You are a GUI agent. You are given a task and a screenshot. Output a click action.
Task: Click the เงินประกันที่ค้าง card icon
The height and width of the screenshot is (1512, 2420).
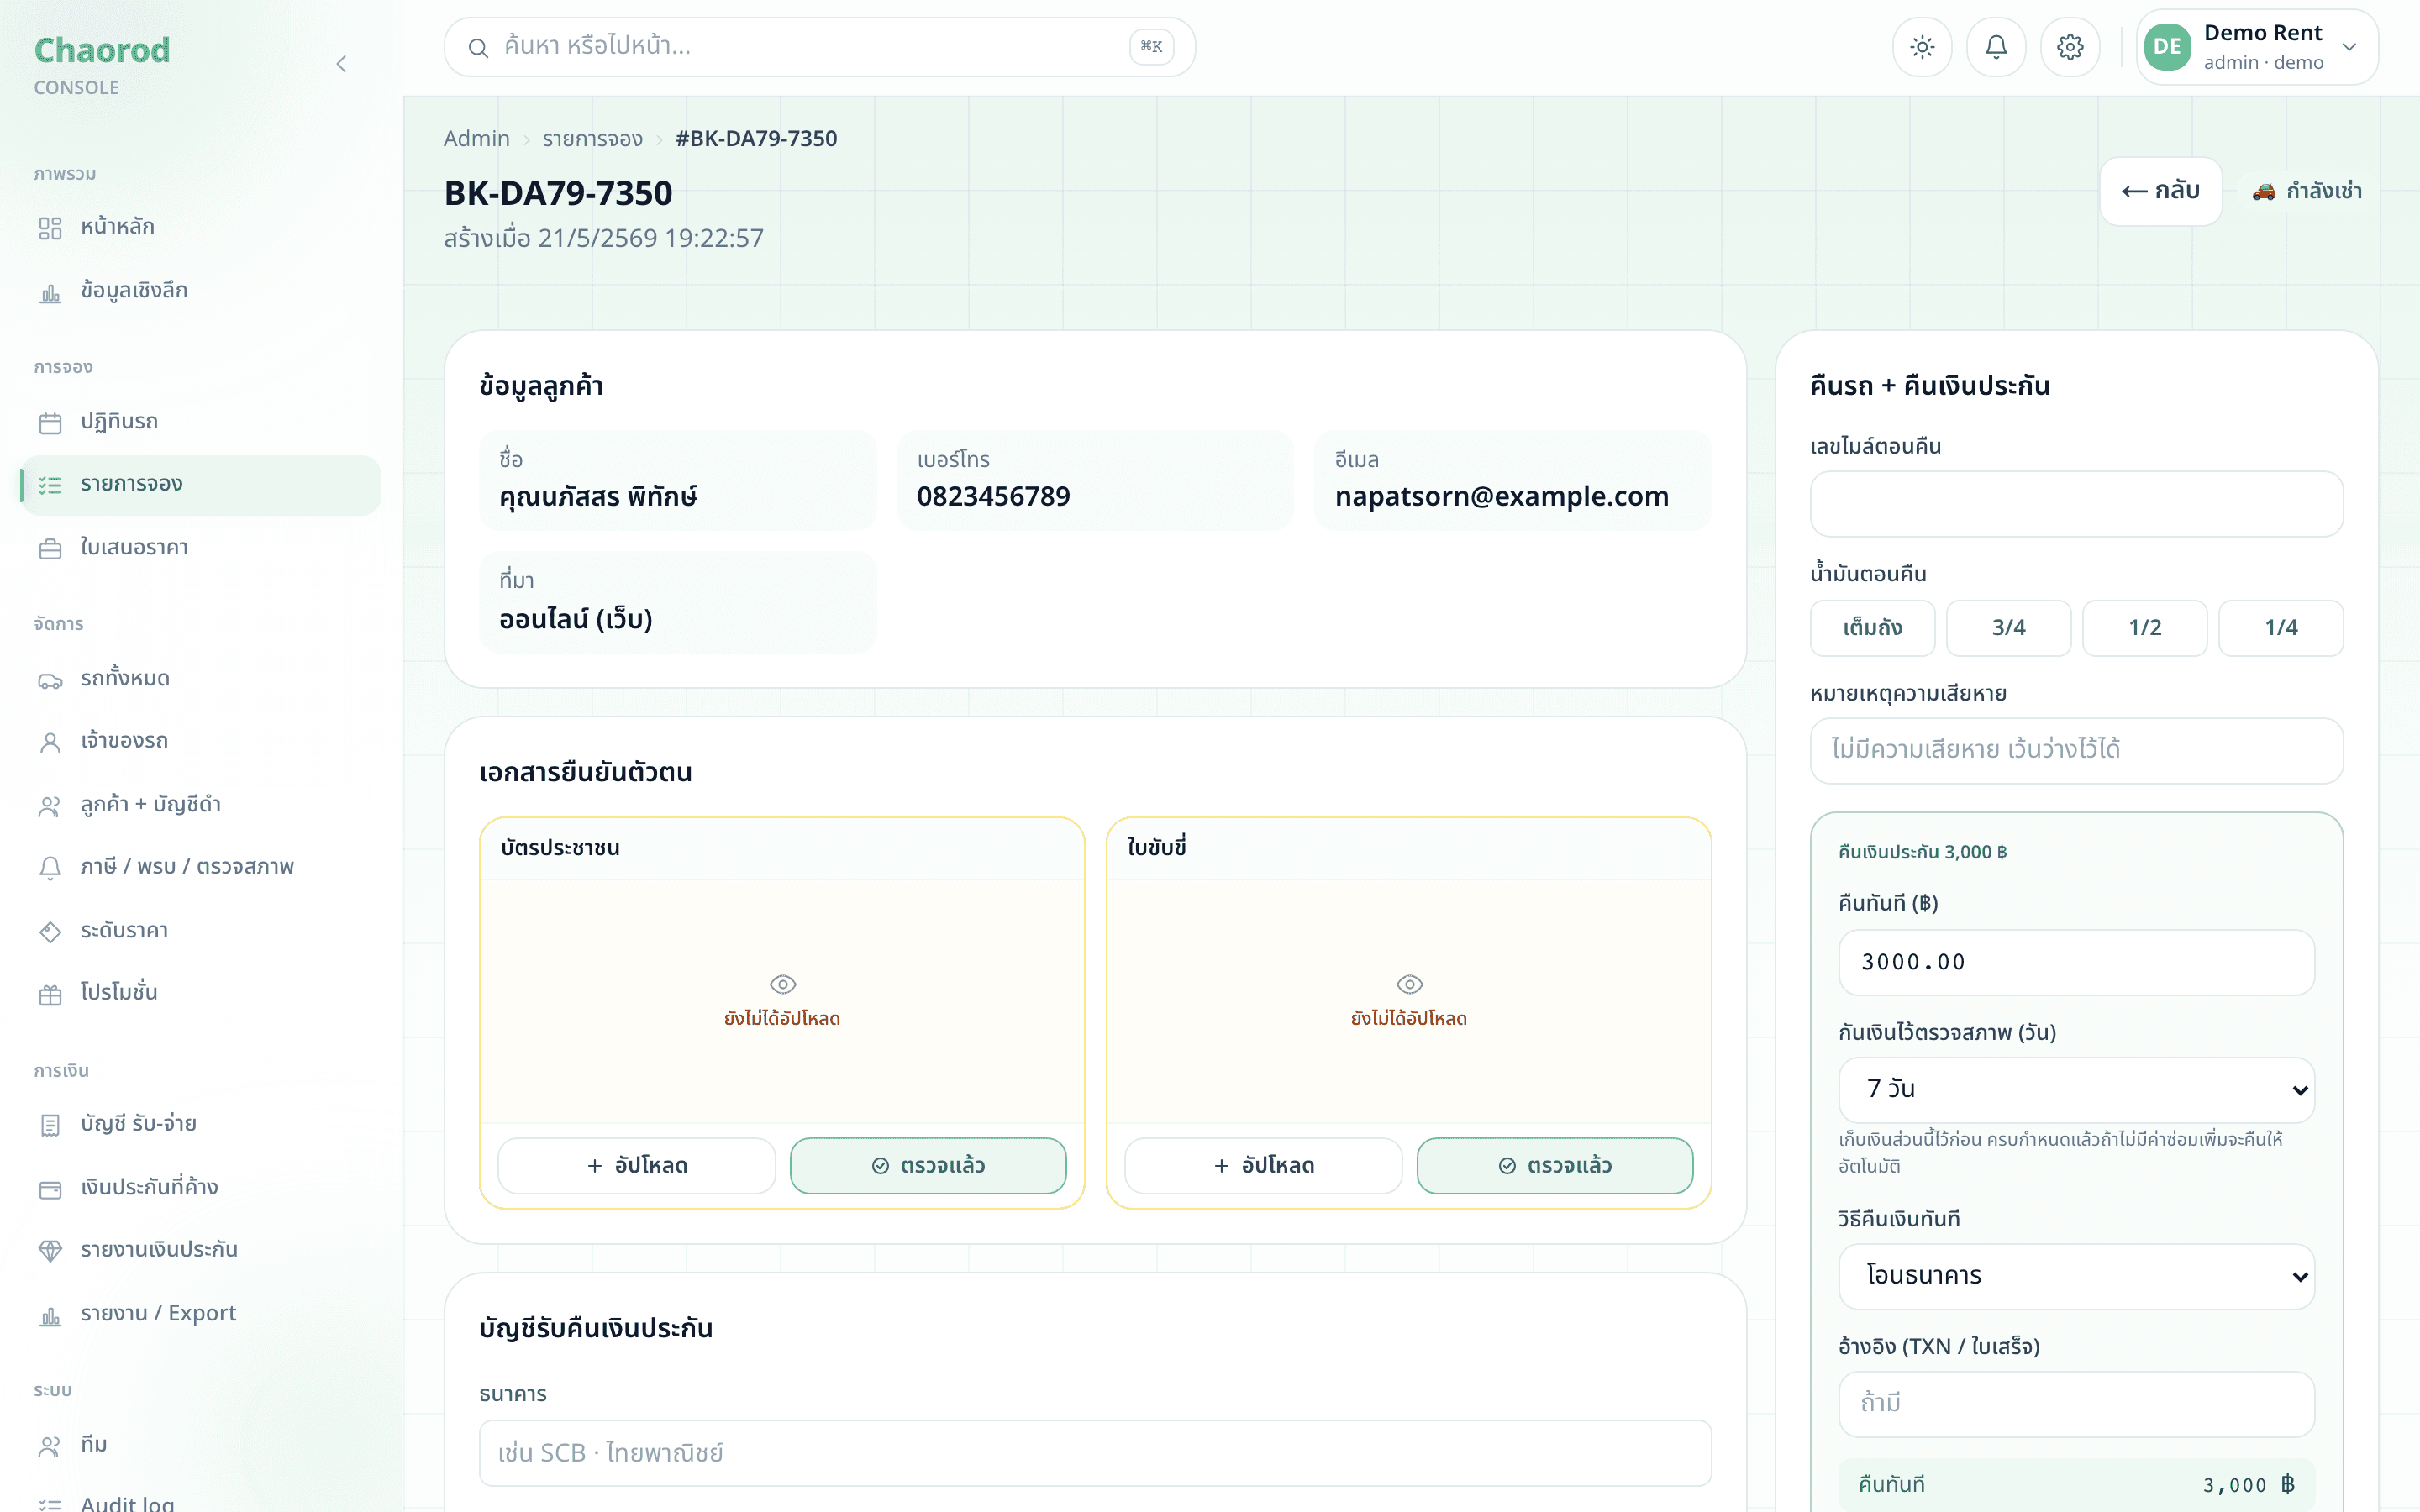coord(50,1189)
